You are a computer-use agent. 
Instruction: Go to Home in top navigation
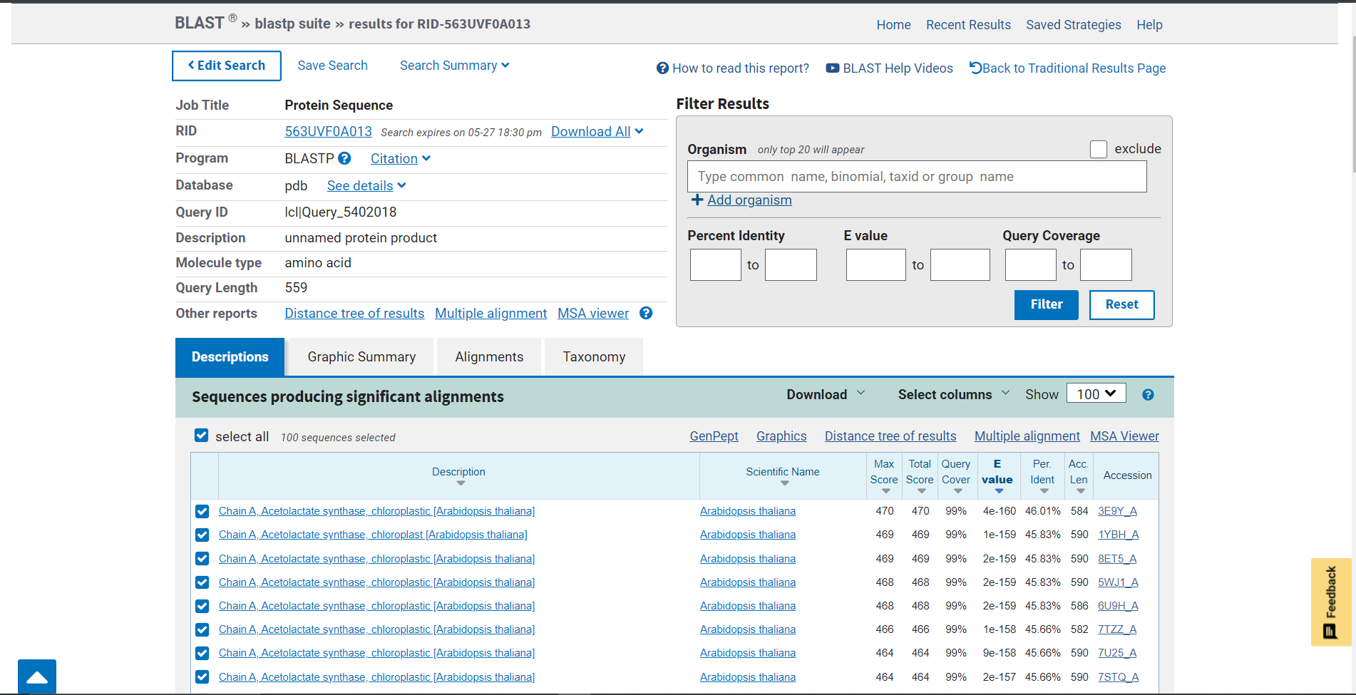click(x=893, y=25)
